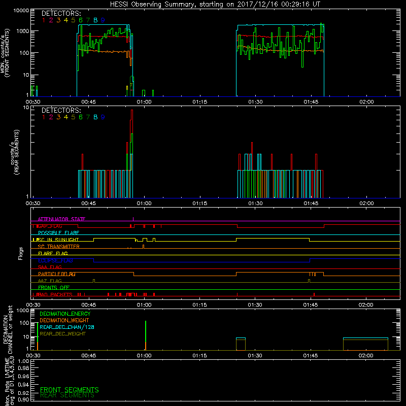Click blue detector 9 label in front segments legend

click(x=103, y=20)
